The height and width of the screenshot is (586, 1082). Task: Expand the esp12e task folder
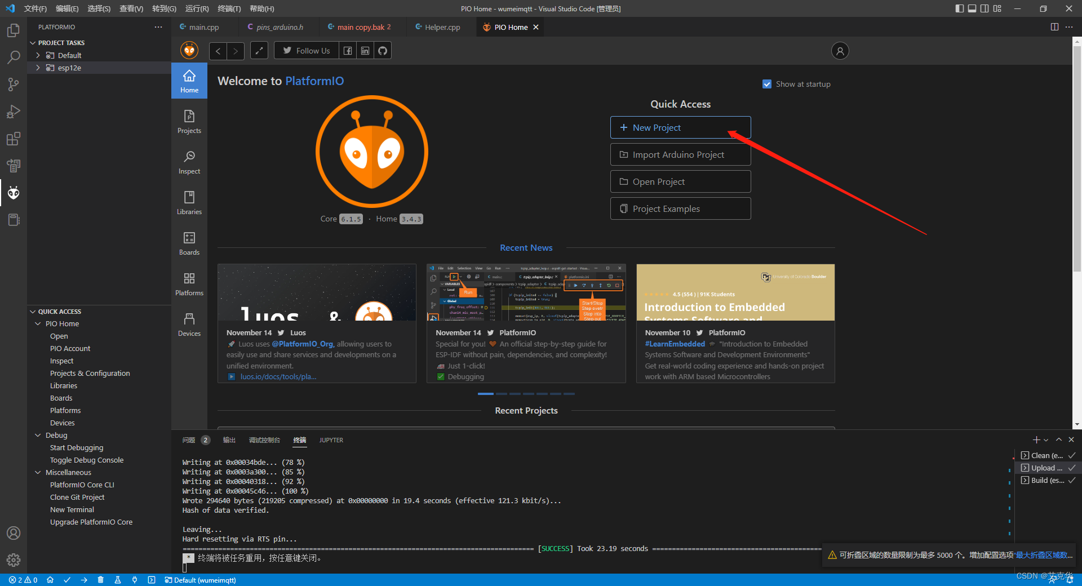[x=38, y=68]
